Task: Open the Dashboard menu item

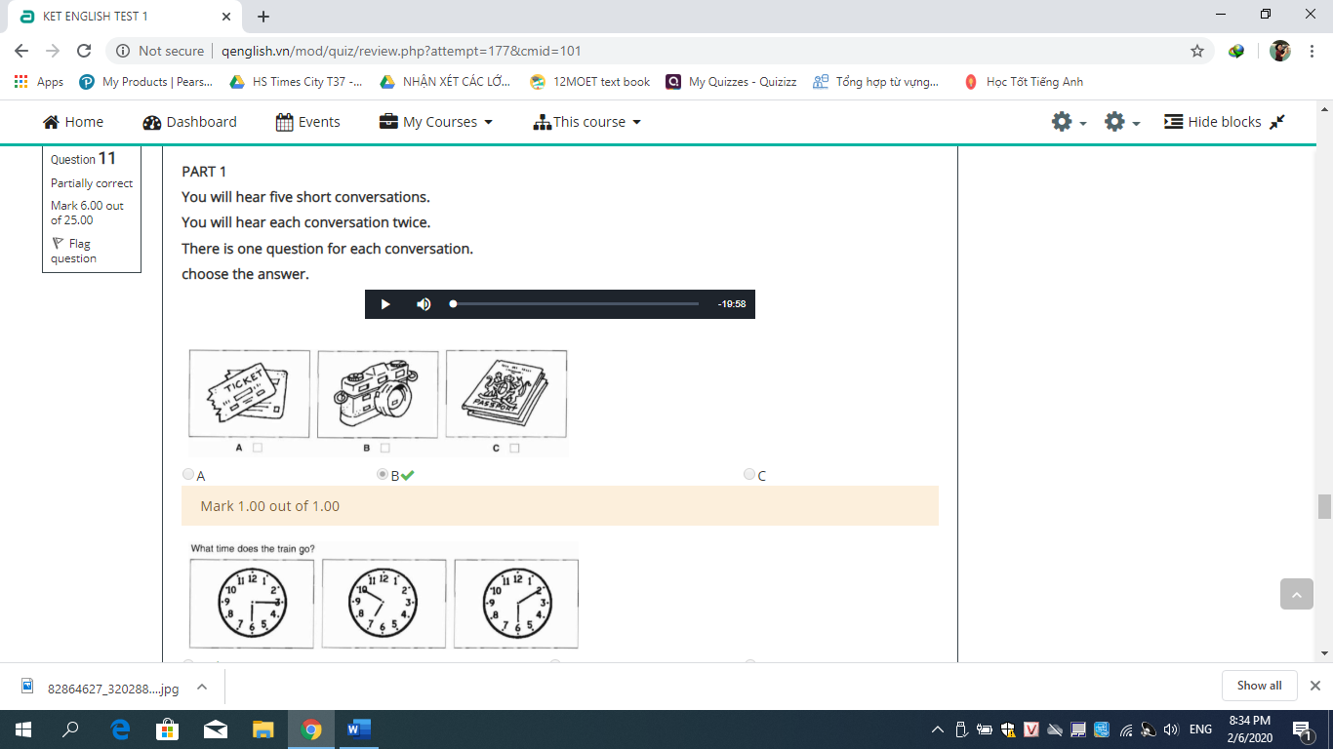Action: click(189, 122)
